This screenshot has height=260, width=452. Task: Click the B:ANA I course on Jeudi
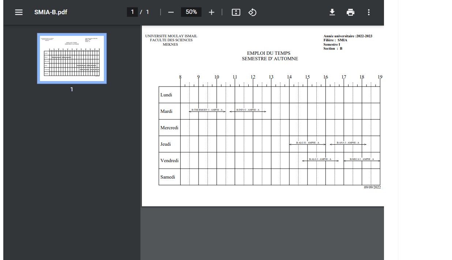pyautogui.click(x=348, y=143)
